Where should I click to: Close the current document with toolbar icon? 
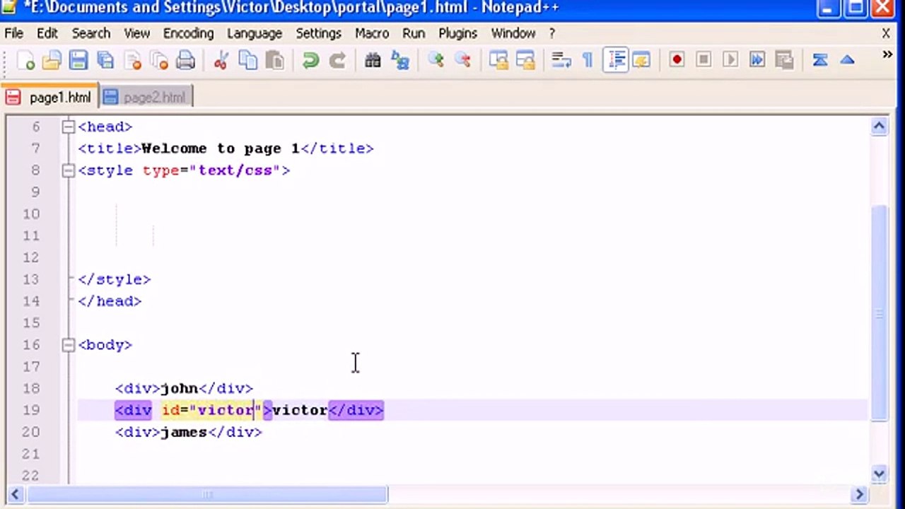pyautogui.click(x=132, y=61)
